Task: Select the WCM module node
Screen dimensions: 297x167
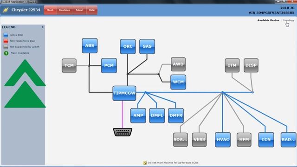Action: point(178,82)
